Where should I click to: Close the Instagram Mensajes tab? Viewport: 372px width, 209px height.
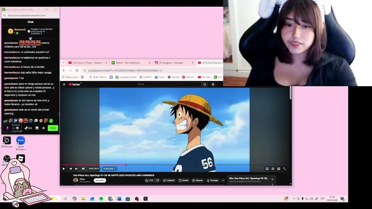(192, 63)
